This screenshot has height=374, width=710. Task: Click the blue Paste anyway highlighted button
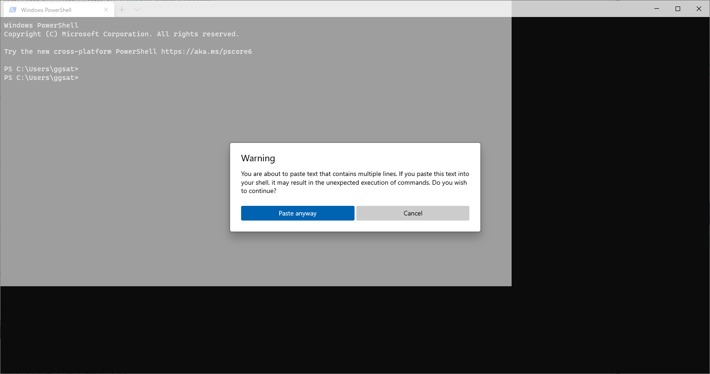coord(297,213)
